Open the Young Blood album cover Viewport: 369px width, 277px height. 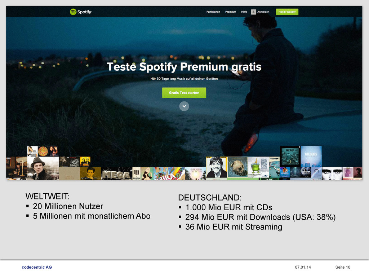point(237,167)
